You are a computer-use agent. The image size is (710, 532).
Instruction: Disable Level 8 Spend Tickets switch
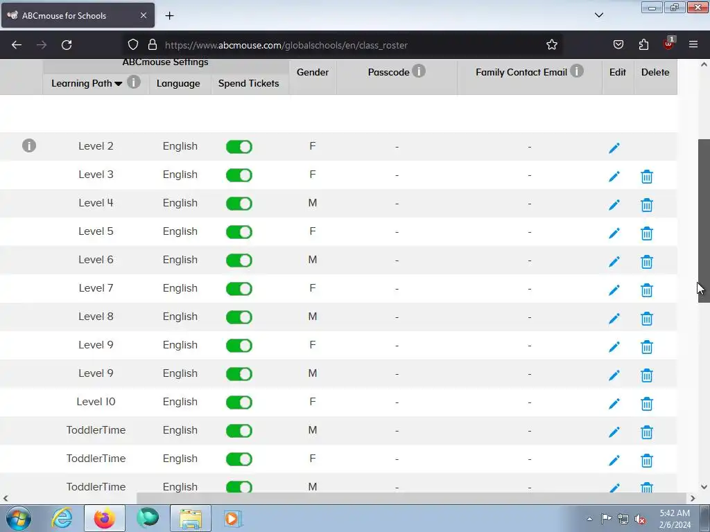tap(239, 317)
